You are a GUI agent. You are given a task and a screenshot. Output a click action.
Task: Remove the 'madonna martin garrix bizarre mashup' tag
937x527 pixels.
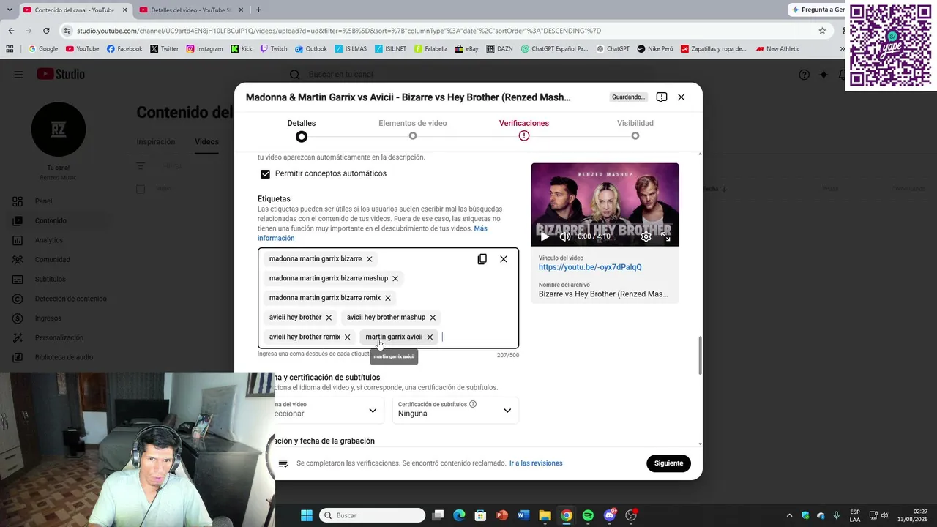[x=395, y=278]
